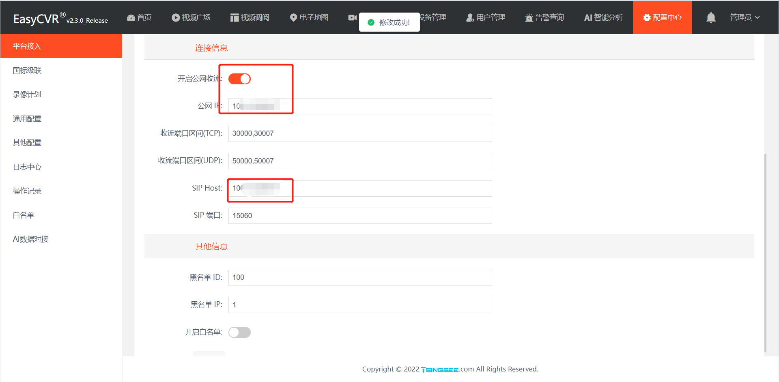The image size is (779, 382).
Task: Select 白名单 in the sidebar
Action: pyautogui.click(x=61, y=215)
